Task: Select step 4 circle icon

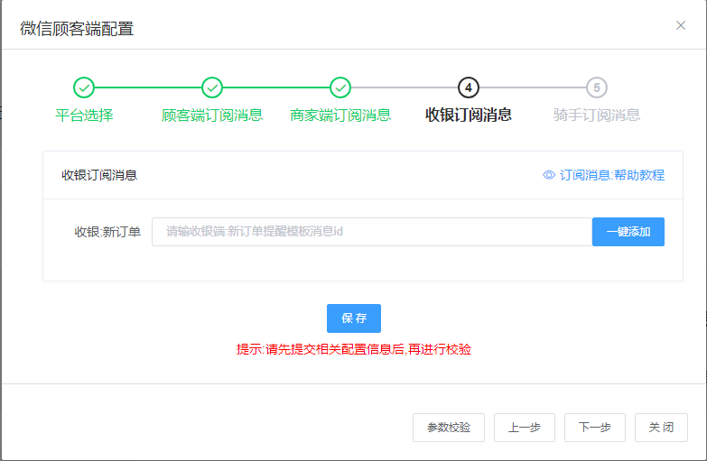Action: pos(469,88)
